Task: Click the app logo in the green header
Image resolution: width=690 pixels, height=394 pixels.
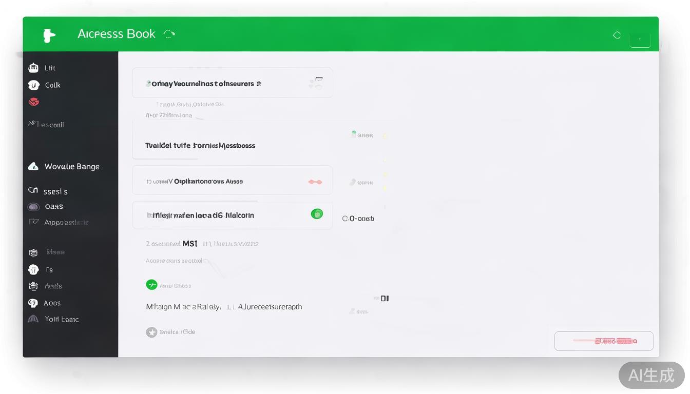Action: (49, 34)
